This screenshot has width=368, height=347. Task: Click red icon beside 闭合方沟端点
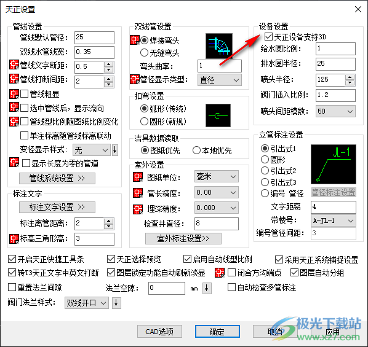coord(220,273)
